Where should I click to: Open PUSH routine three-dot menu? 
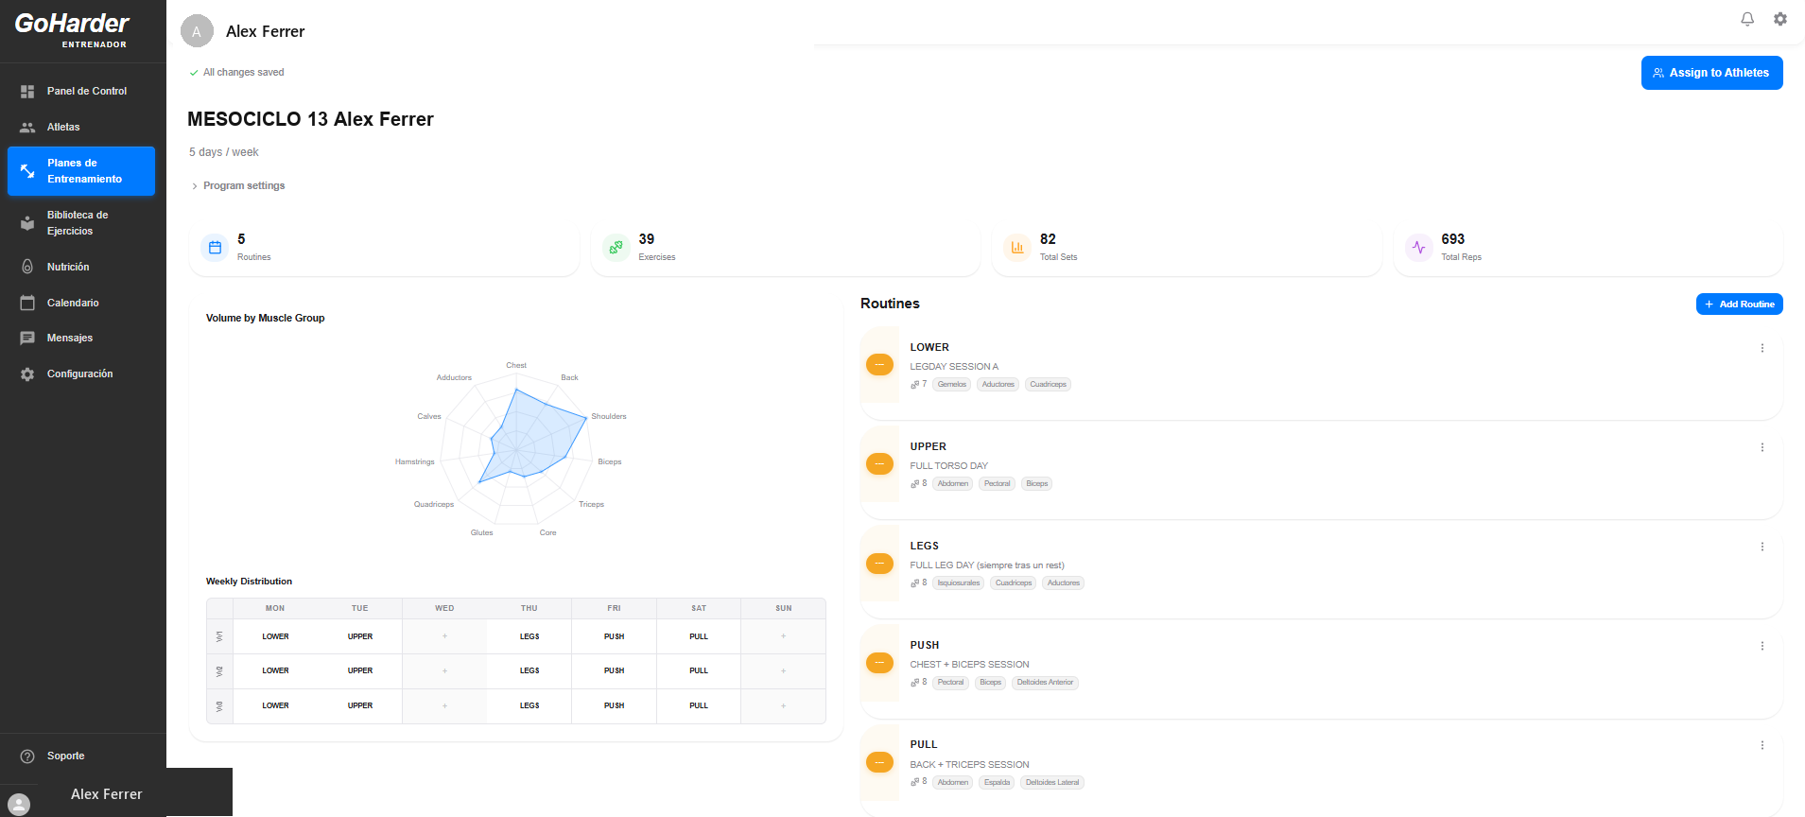click(x=1762, y=646)
